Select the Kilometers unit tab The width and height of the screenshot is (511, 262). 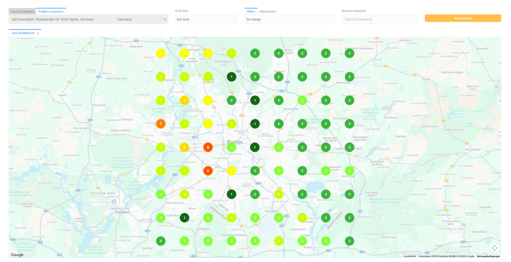pos(268,11)
